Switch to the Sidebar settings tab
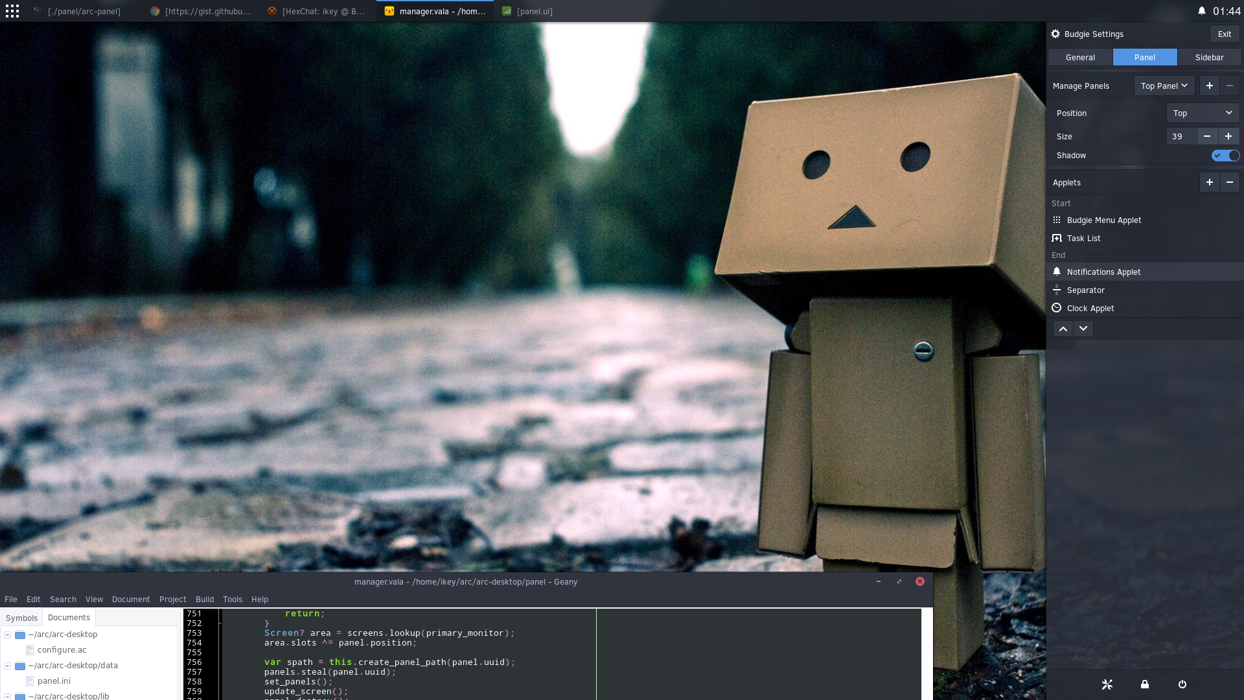This screenshot has height=700, width=1244. click(1209, 57)
